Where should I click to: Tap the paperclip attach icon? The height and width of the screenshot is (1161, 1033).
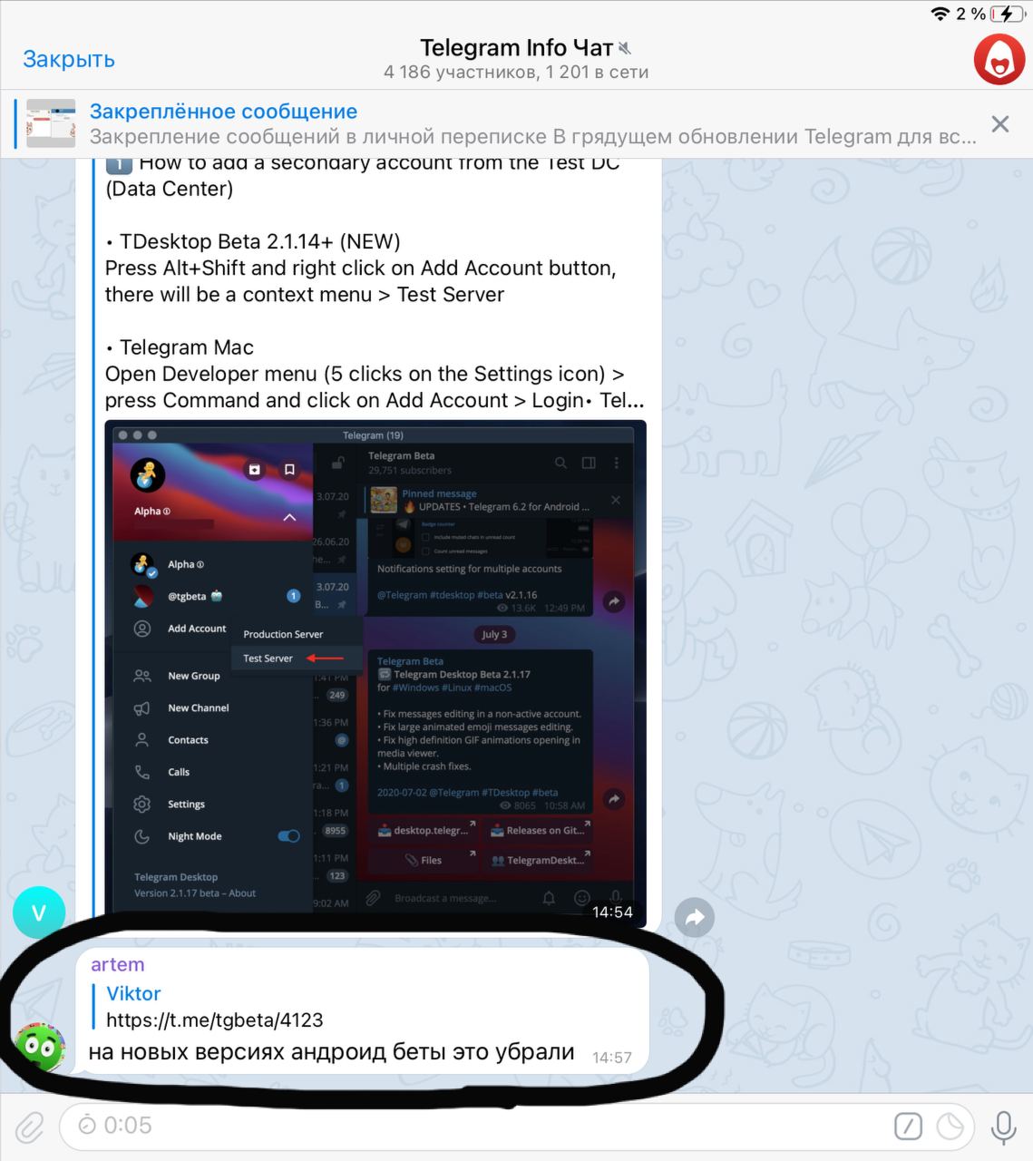[30, 1127]
